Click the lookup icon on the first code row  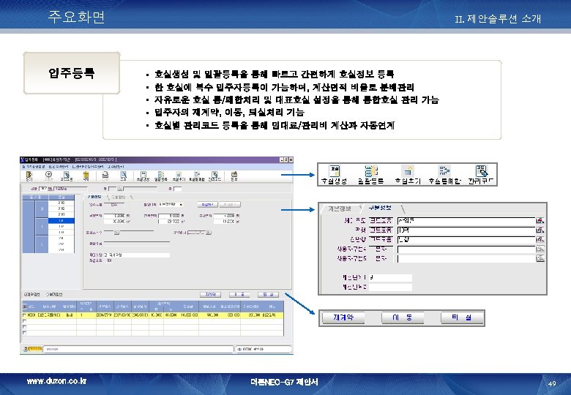click(540, 220)
